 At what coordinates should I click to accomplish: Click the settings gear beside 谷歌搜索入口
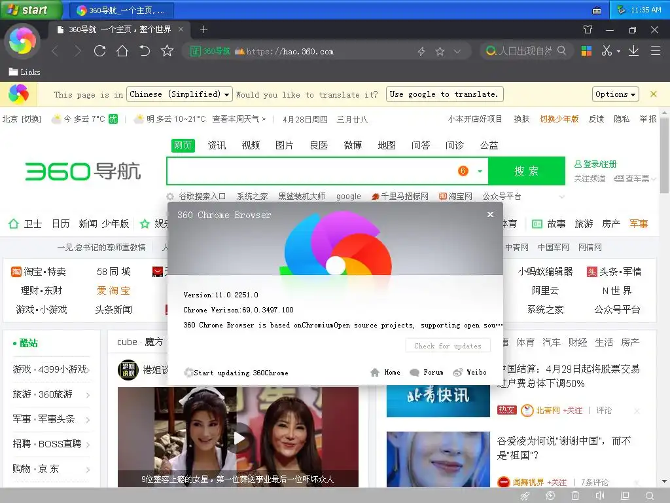170,196
